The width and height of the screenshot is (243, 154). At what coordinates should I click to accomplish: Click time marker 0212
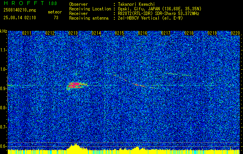(50, 33)
